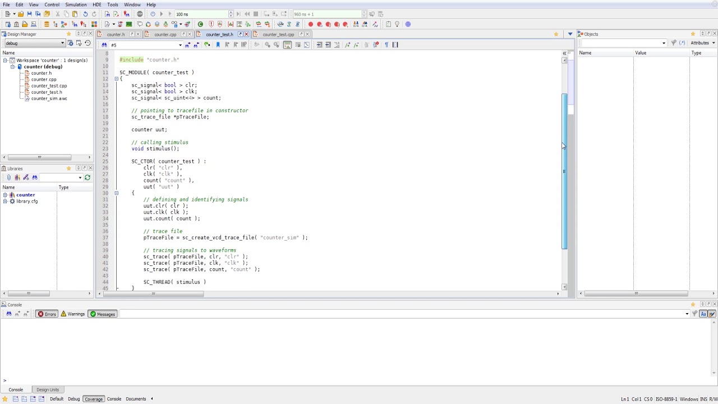
Task: Select counter_sim.awc in Design Manager
Action: point(49,99)
